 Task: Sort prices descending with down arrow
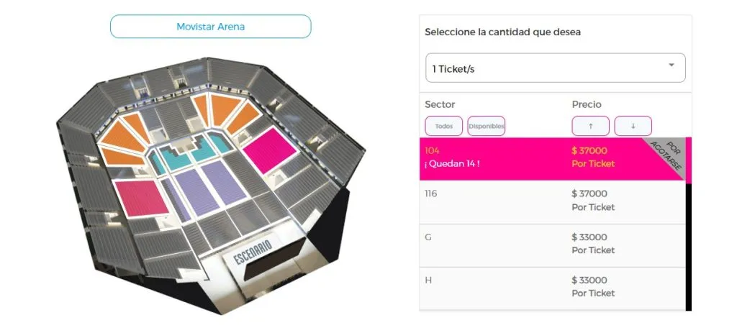pos(633,126)
